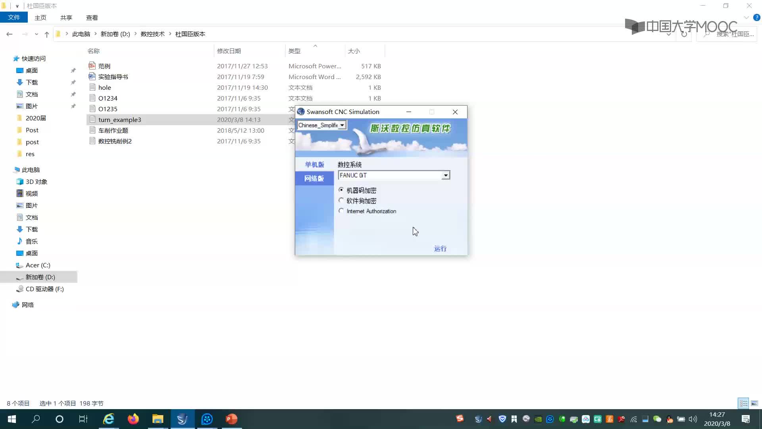Switch to the 网络版 tab
Screen dimensions: 762x429
pyautogui.click(x=314, y=178)
